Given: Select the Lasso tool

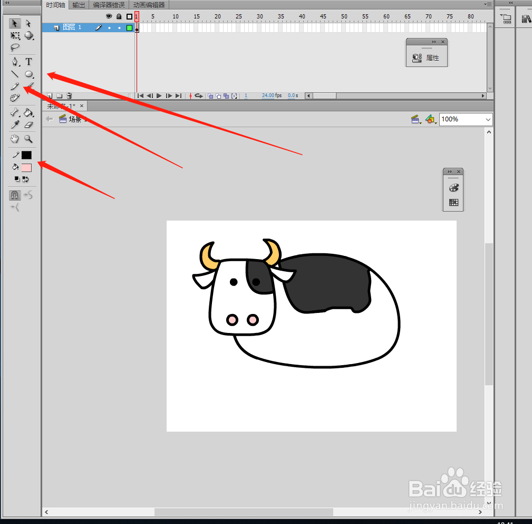Looking at the screenshot, I should click(x=14, y=48).
